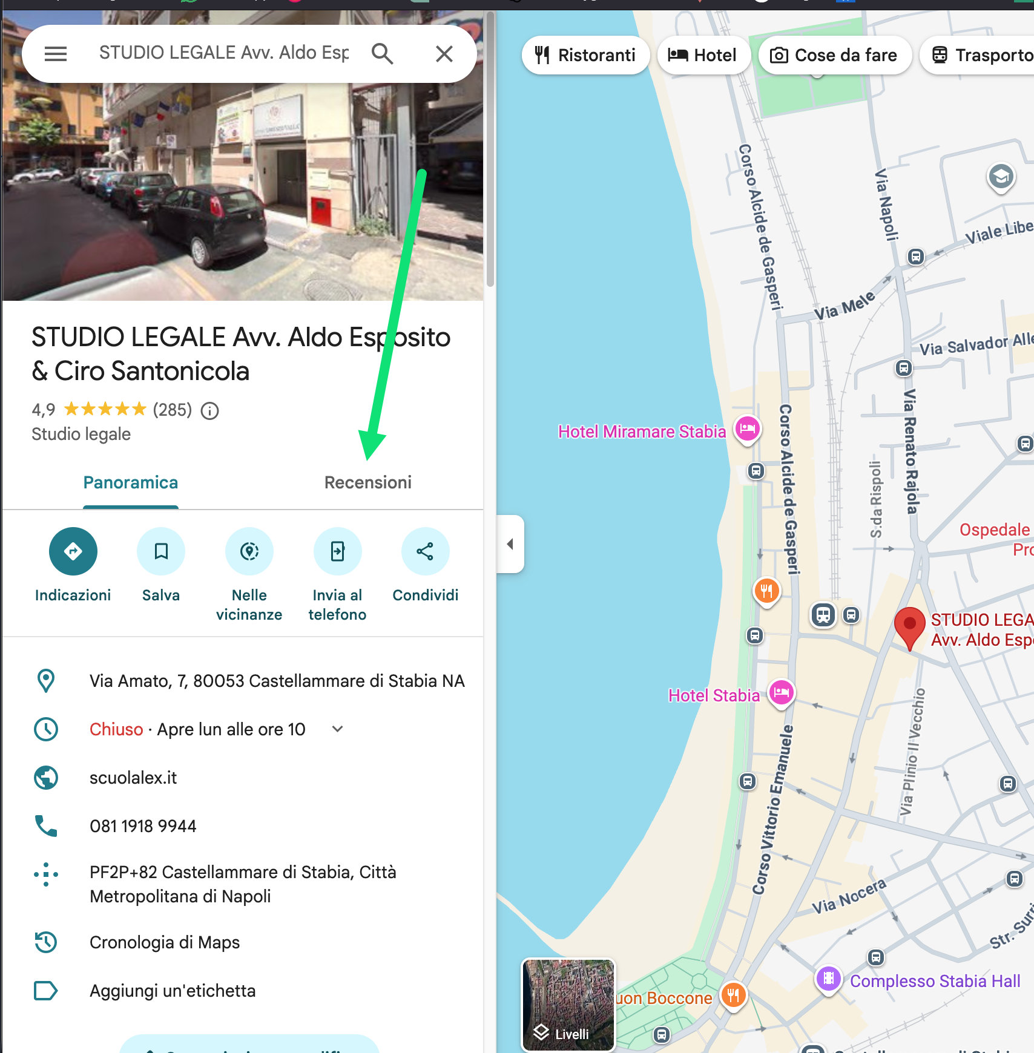Expand opening hours dropdown chevron

point(338,729)
